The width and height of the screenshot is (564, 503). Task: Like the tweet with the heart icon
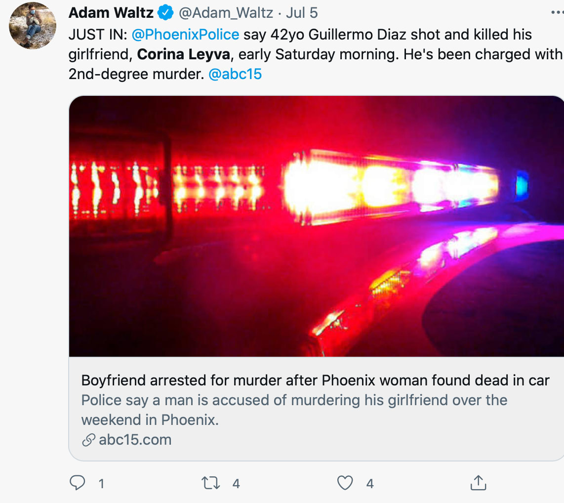point(345,483)
